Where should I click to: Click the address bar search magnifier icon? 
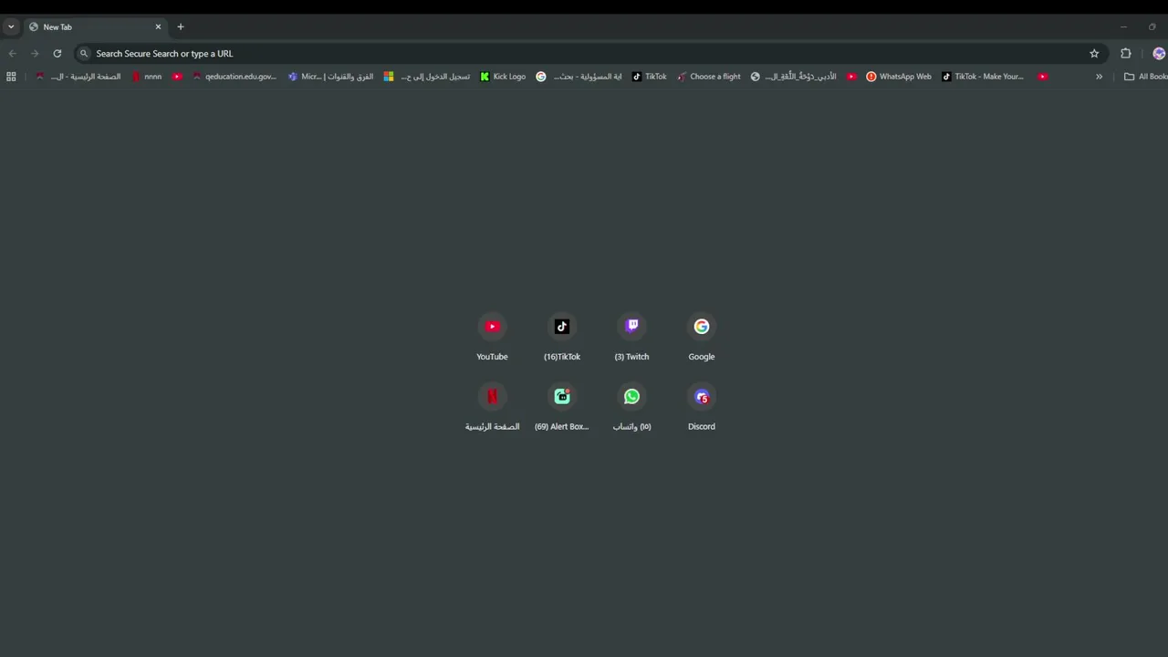84,54
